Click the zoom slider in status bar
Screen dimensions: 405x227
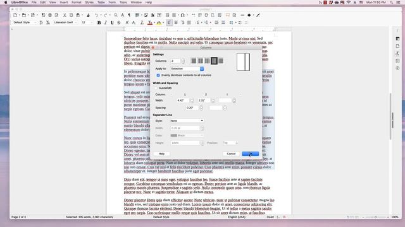[x=375, y=217]
